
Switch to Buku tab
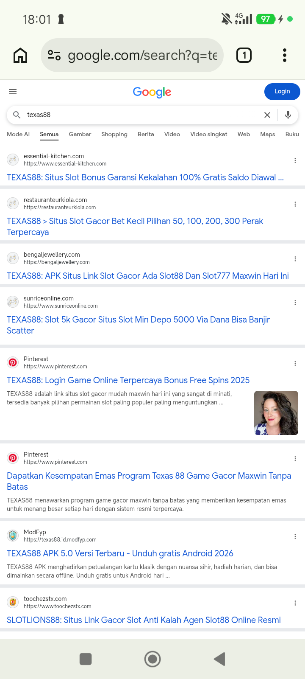click(x=292, y=134)
